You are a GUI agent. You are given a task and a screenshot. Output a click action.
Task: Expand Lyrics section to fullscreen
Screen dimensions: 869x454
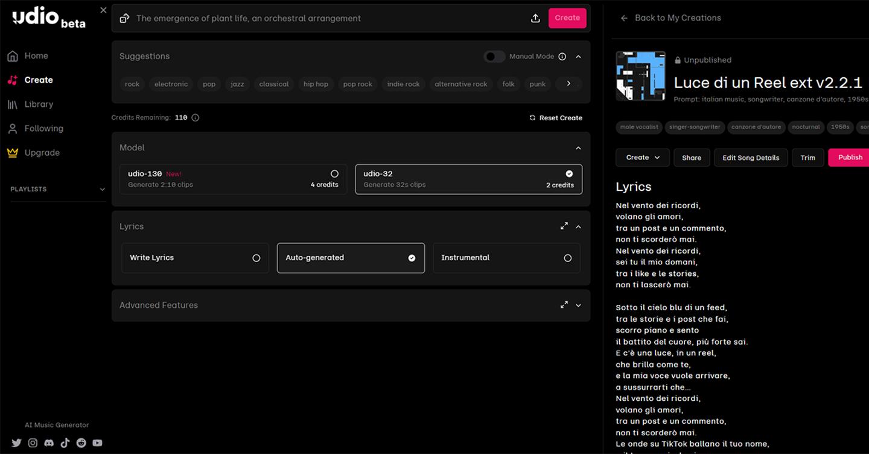click(564, 226)
